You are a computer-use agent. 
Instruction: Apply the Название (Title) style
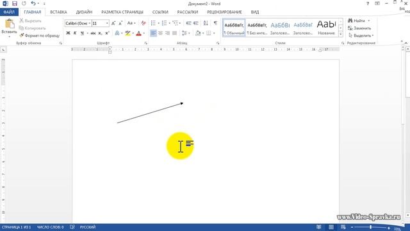click(326, 28)
